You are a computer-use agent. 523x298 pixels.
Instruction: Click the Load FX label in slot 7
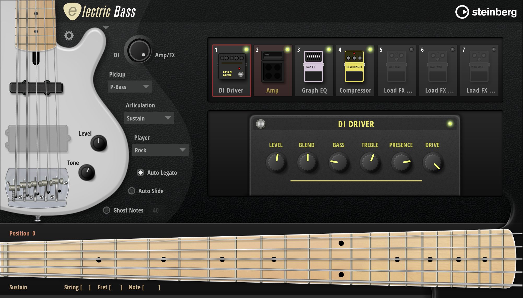pos(481,90)
